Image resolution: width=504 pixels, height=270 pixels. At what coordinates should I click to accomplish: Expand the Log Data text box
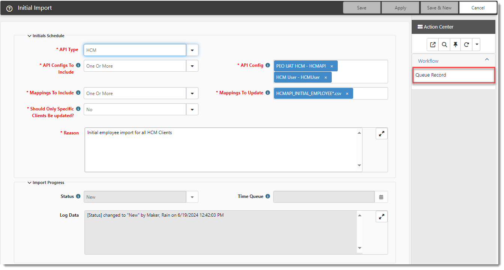click(x=381, y=217)
